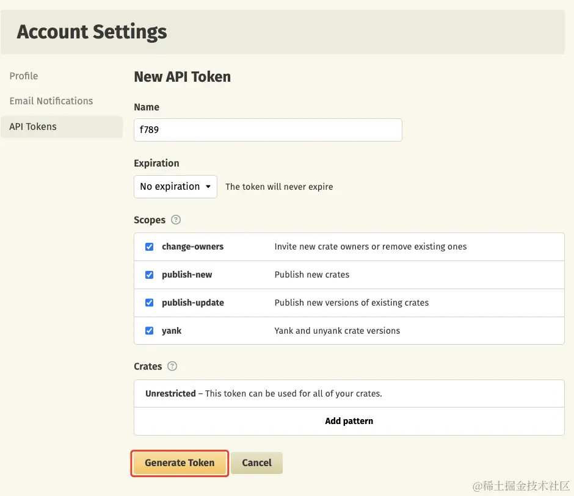Disable the publish-update scope checkbox

pos(149,303)
